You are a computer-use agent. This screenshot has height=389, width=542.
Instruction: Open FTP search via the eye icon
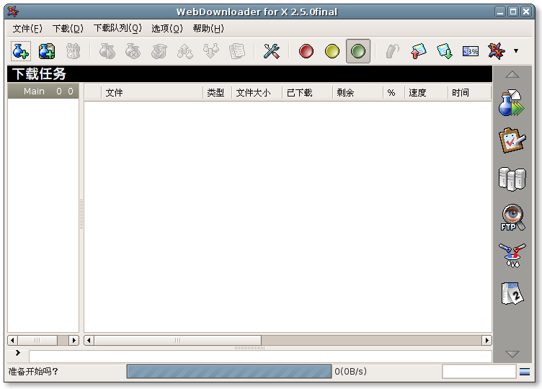click(x=512, y=218)
